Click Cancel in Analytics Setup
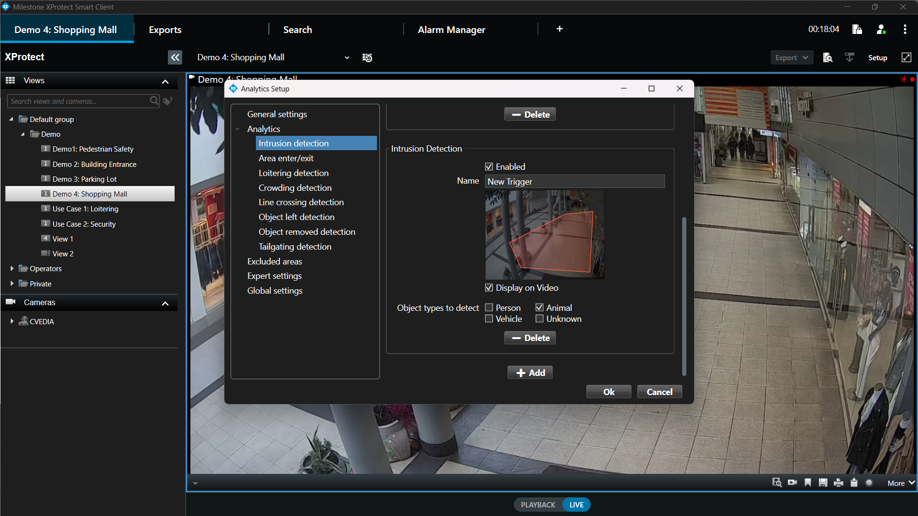The width and height of the screenshot is (918, 516). (659, 392)
